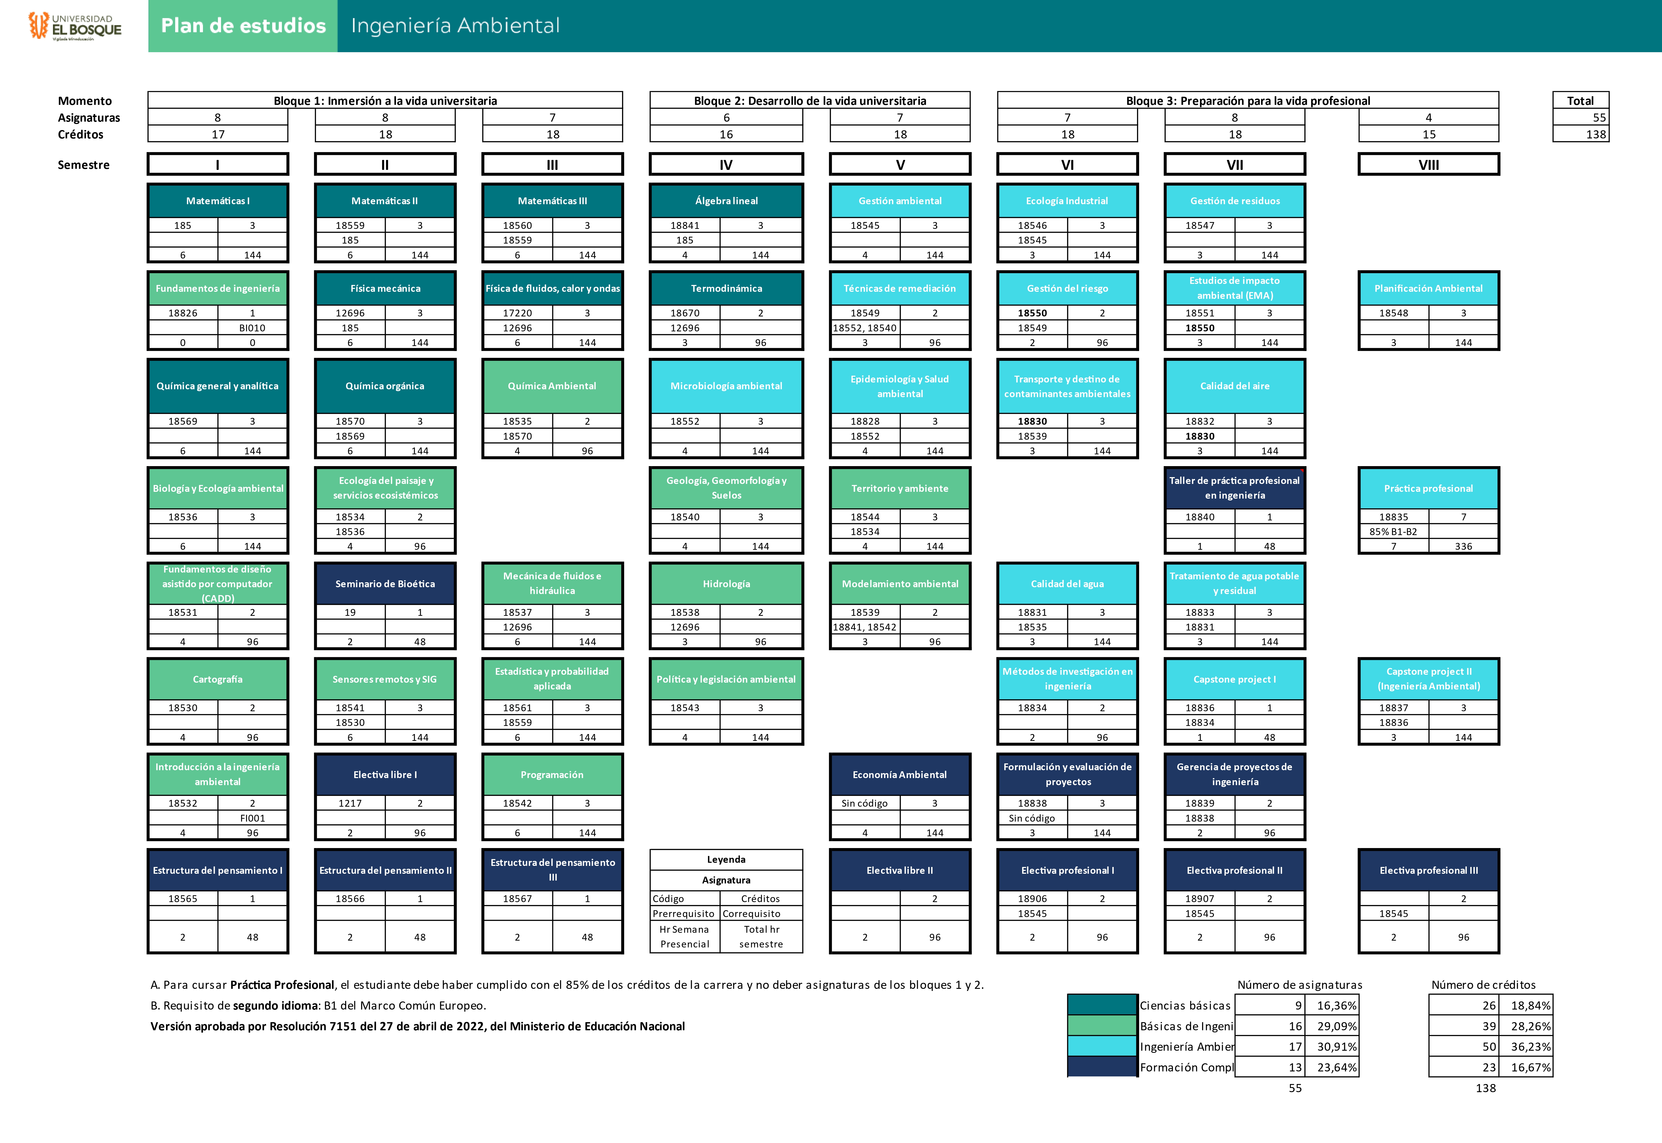Click the 'Planificación Ambiental' course title

point(1428,289)
